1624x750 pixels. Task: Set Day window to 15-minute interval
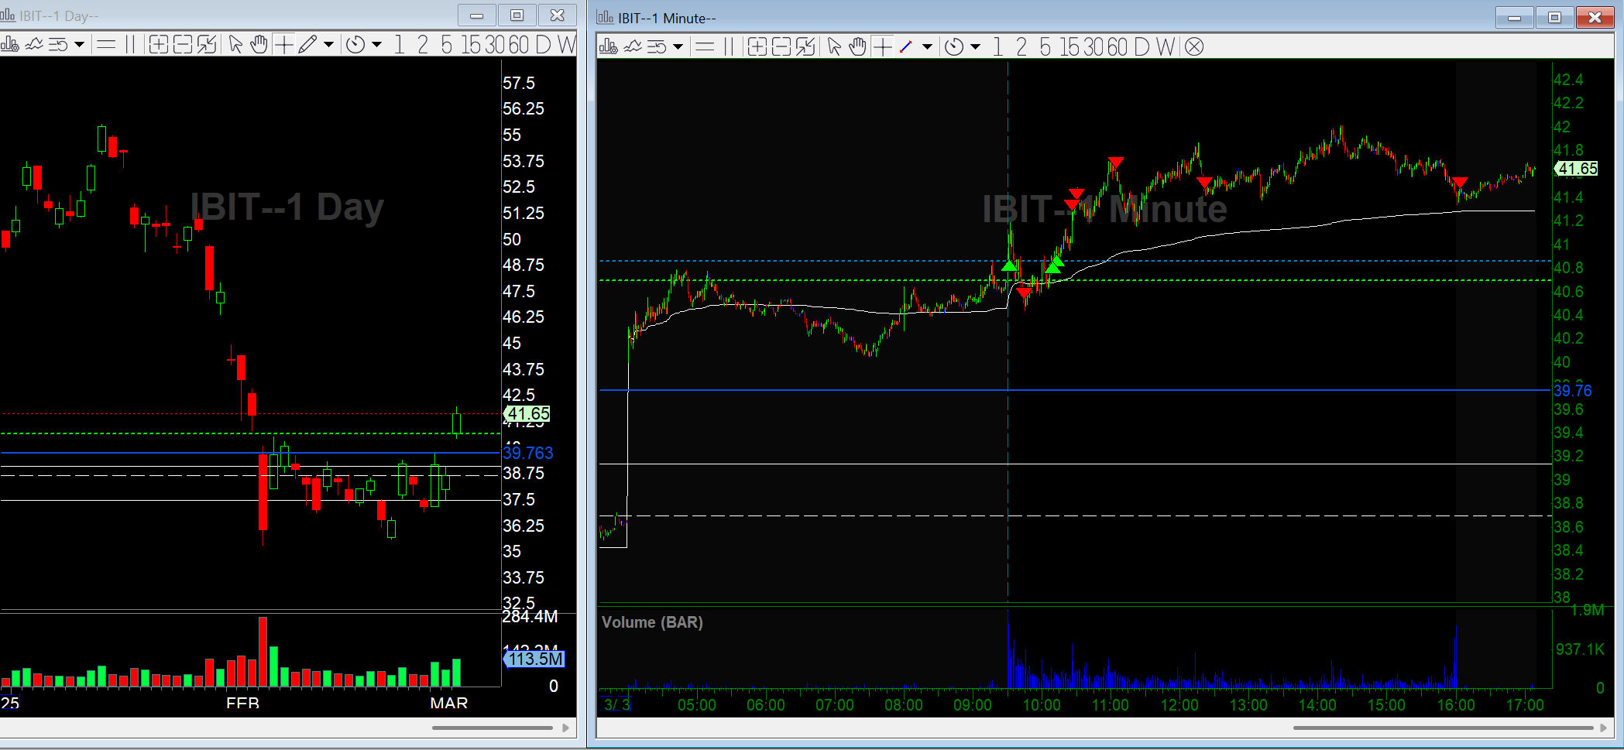tap(472, 45)
